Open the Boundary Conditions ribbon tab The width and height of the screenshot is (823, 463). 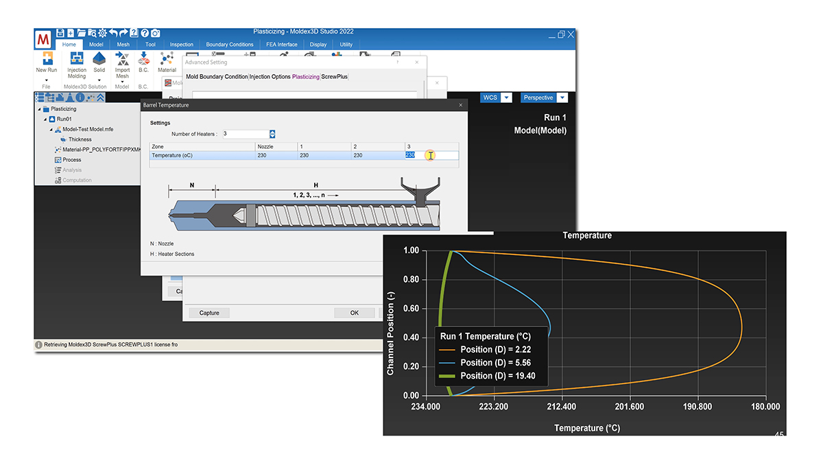(x=230, y=45)
